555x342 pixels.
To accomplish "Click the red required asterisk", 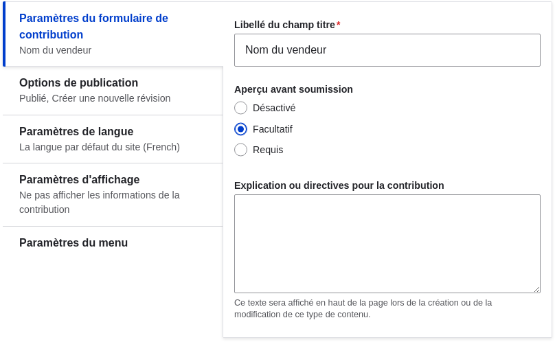I will (x=339, y=24).
